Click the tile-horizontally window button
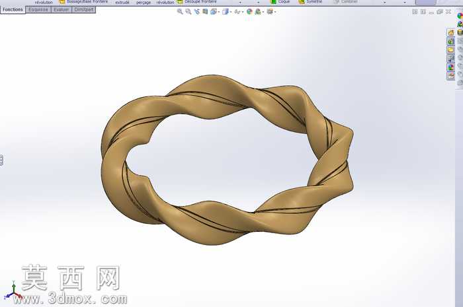 point(415,12)
